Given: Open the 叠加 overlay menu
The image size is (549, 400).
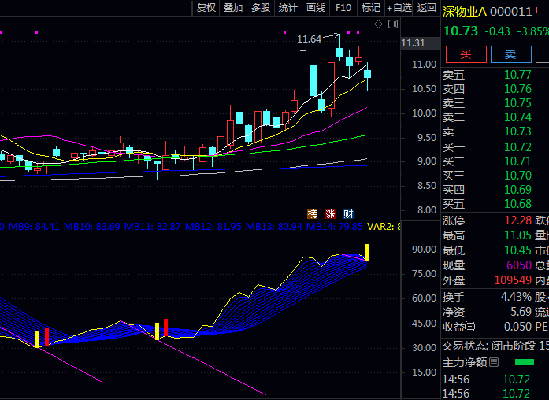Looking at the screenshot, I should pyautogui.click(x=233, y=8).
